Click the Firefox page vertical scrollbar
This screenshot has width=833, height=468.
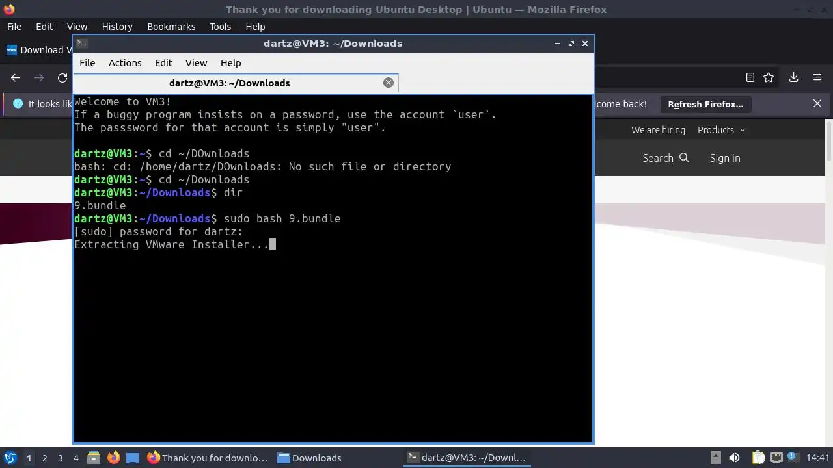[828, 142]
